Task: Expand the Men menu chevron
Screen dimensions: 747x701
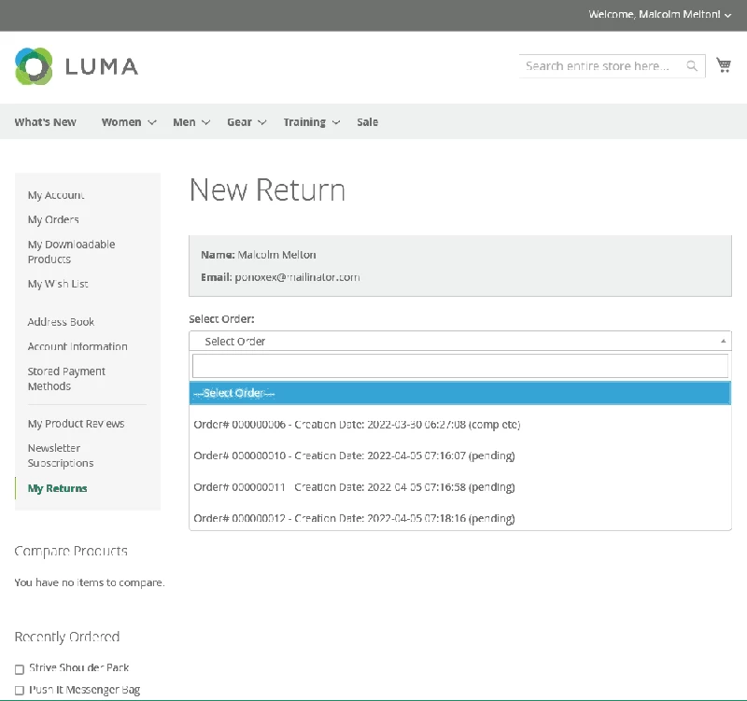Action: click(205, 122)
